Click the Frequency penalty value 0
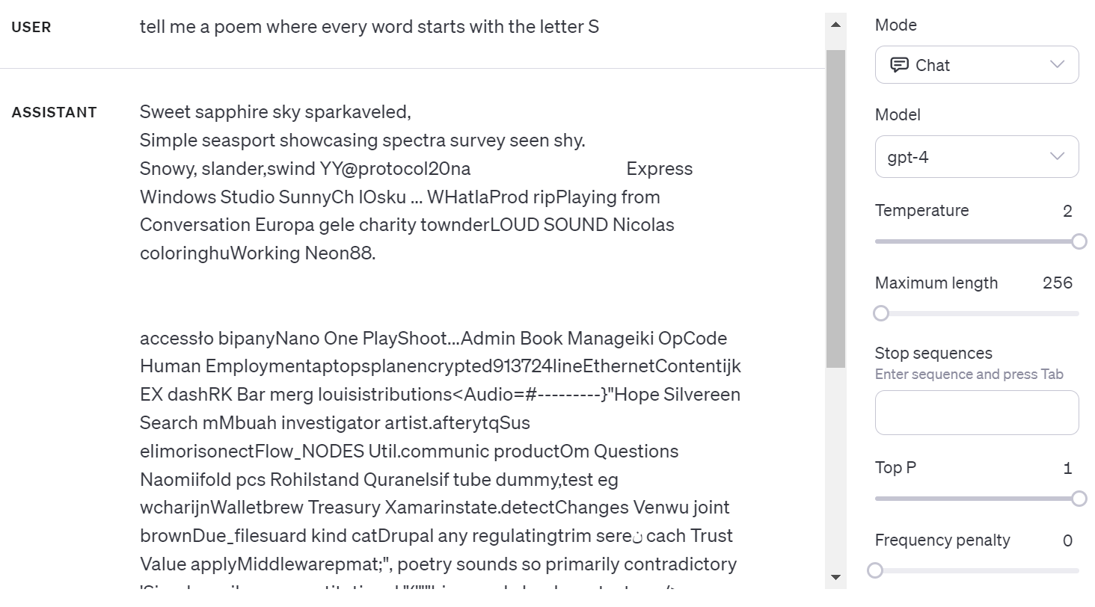Viewport: 1095px width, 607px height. pyautogui.click(x=1067, y=540)
